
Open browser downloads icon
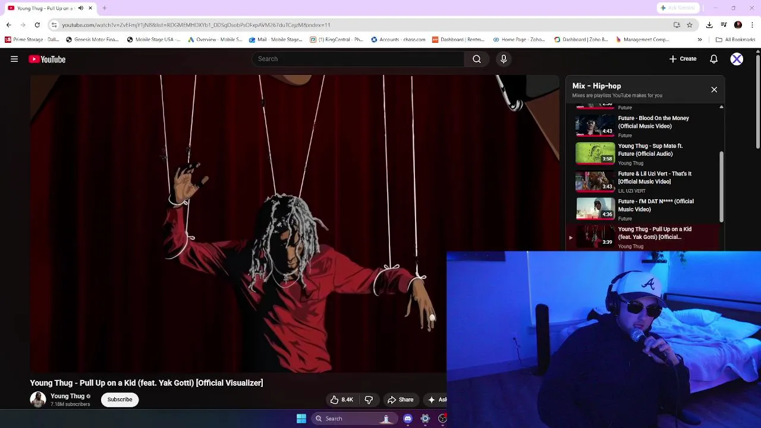coord(709,25)
